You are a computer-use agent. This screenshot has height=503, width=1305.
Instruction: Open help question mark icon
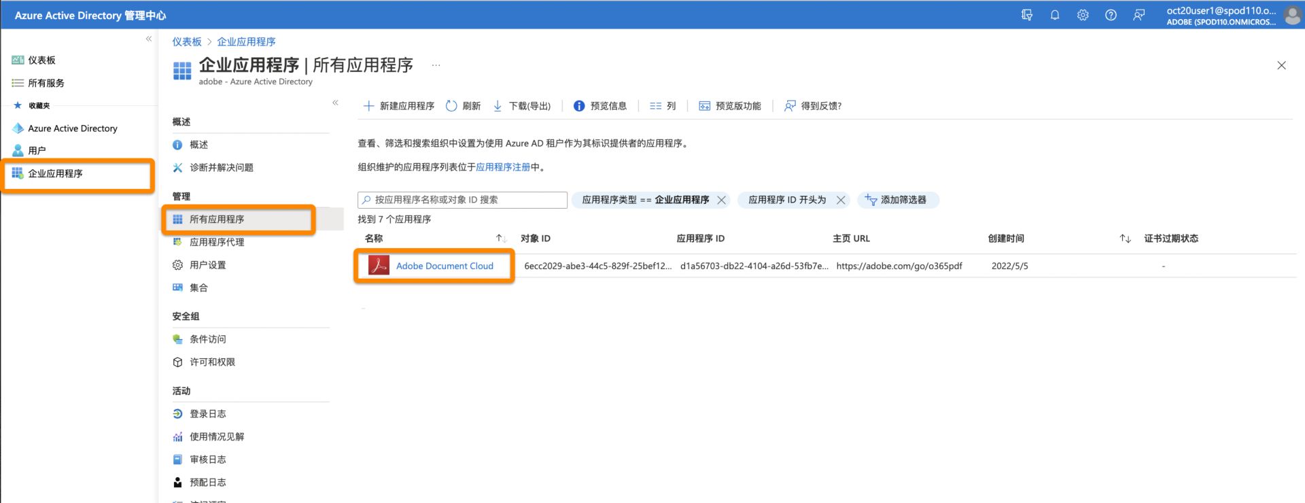coord(1111,15)
